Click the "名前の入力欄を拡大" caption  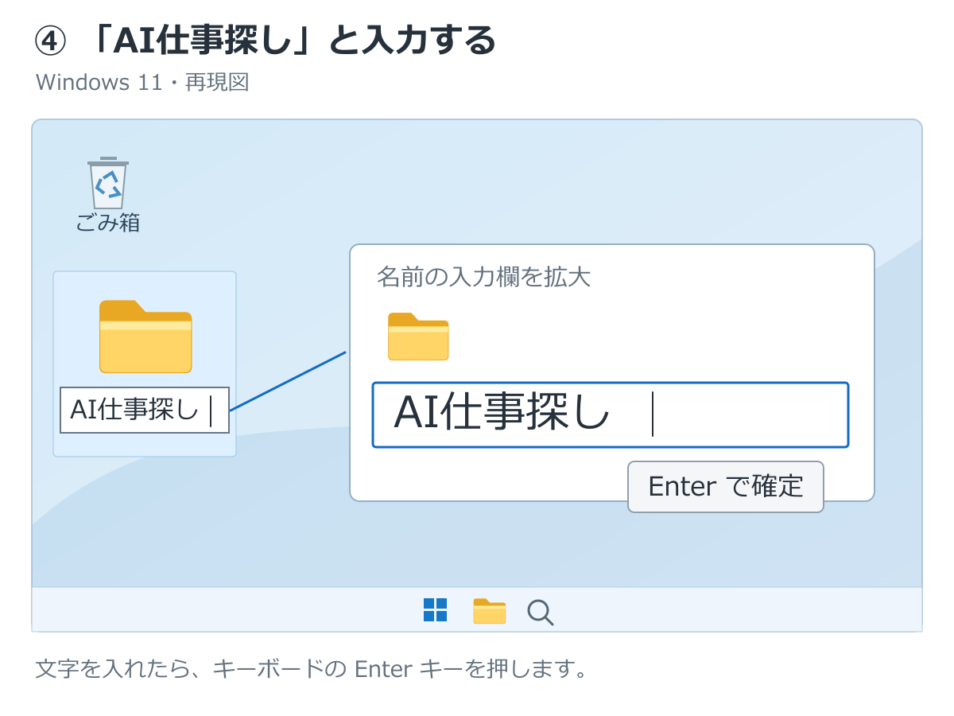[x=483, y=277]
